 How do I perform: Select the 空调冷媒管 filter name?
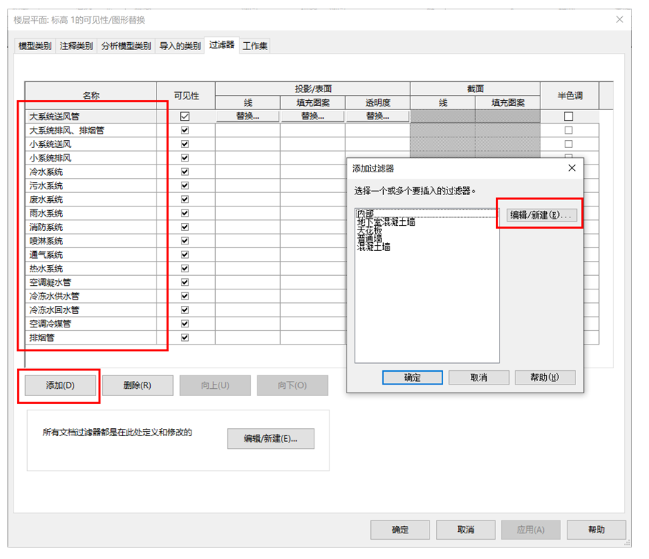pos(50,324)
